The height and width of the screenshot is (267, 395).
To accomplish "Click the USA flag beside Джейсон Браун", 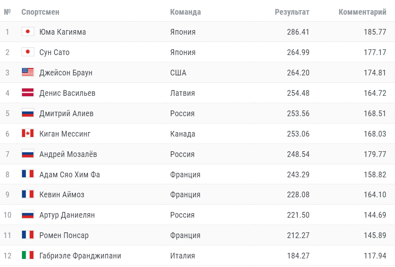I will pos(28,73).
